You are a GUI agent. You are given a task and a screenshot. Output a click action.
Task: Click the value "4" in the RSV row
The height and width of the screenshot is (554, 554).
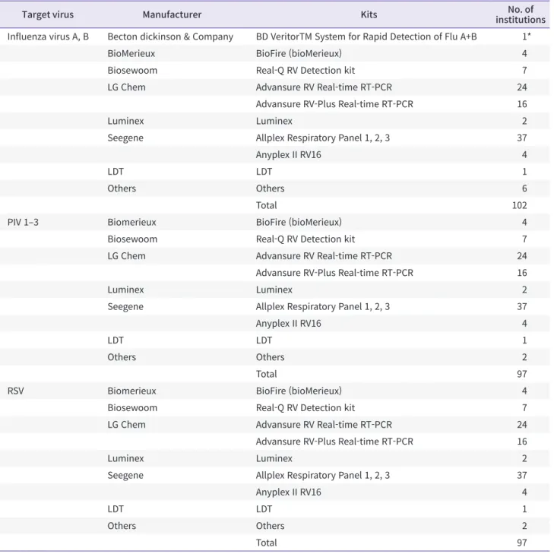524,391
